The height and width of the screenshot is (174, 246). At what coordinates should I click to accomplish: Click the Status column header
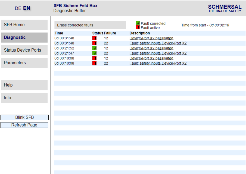(x=98, y=33)
